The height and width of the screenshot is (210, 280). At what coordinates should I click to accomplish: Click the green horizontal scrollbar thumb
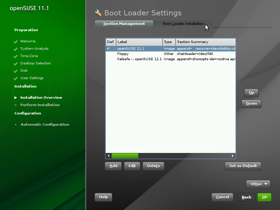coord(125,156)
